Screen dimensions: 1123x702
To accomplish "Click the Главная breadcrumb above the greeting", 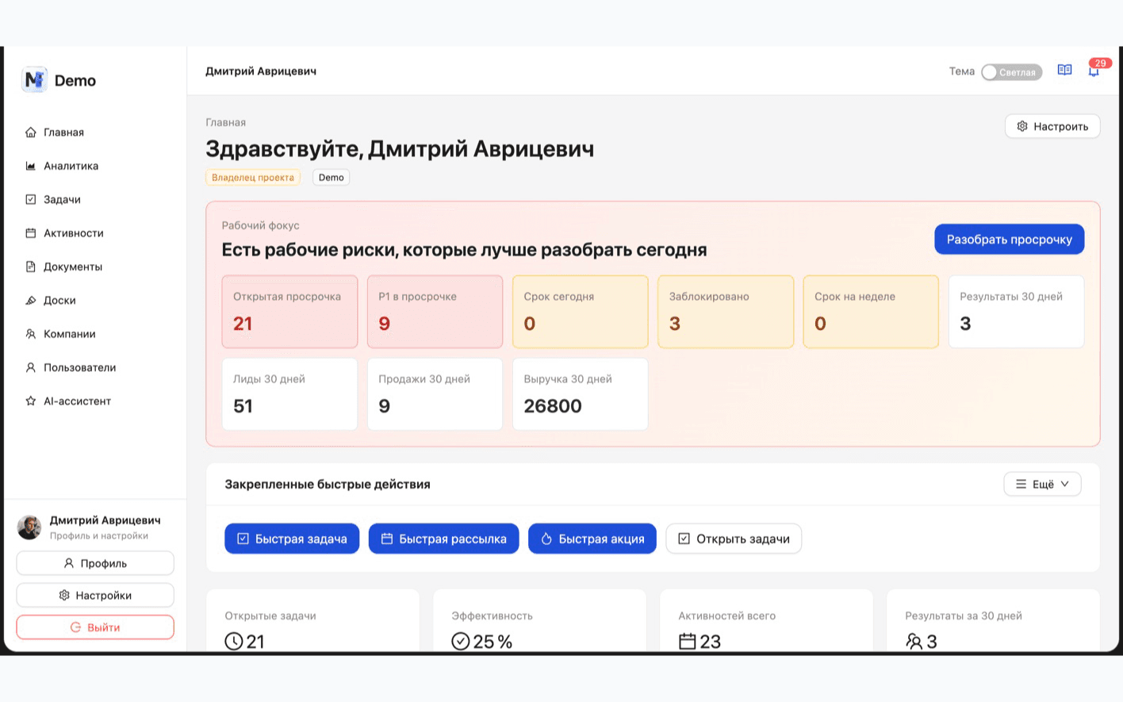I will point(226,122).
